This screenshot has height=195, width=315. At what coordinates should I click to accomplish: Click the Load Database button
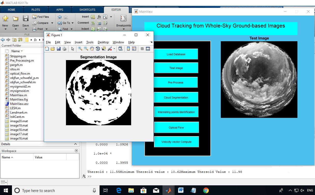pyautogui.click(x=176, y=54)
